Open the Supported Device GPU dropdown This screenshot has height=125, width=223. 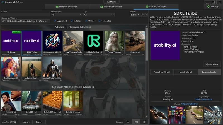[x=26, y=21]
